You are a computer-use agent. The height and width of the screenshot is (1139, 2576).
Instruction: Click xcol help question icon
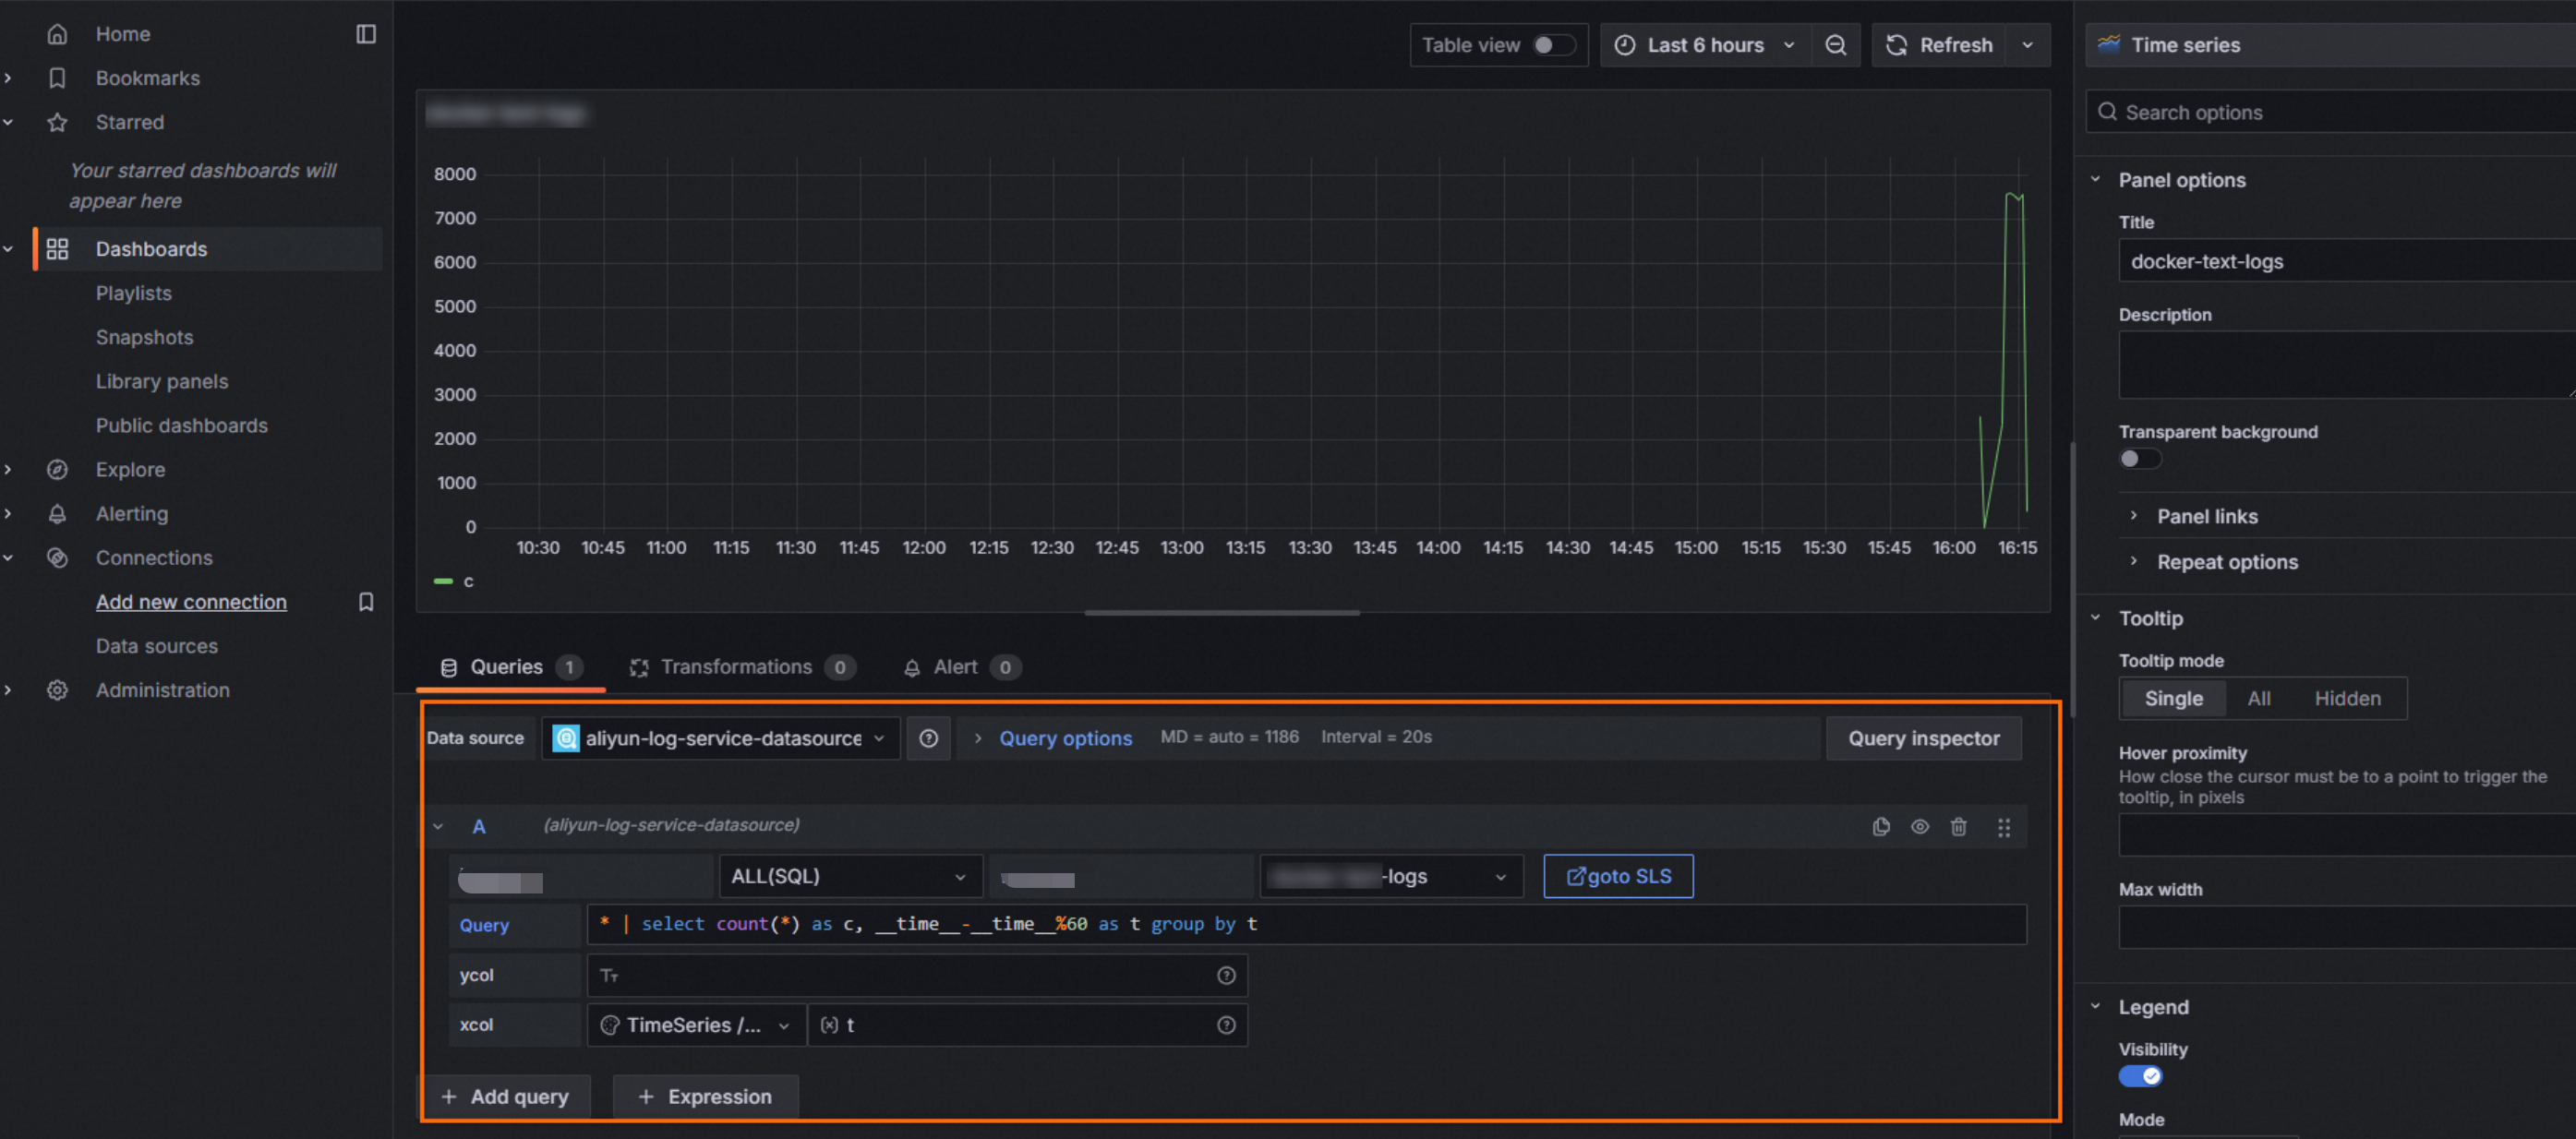(1226, 1024)
